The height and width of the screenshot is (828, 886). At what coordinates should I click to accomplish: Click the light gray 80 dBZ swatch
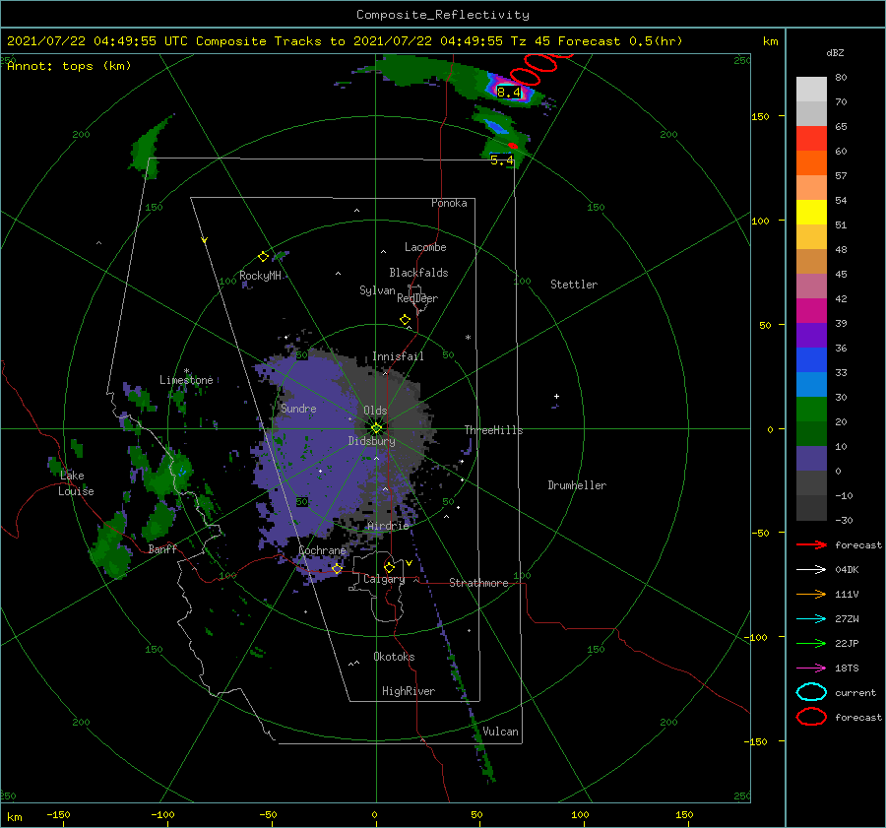coord(811,89)
